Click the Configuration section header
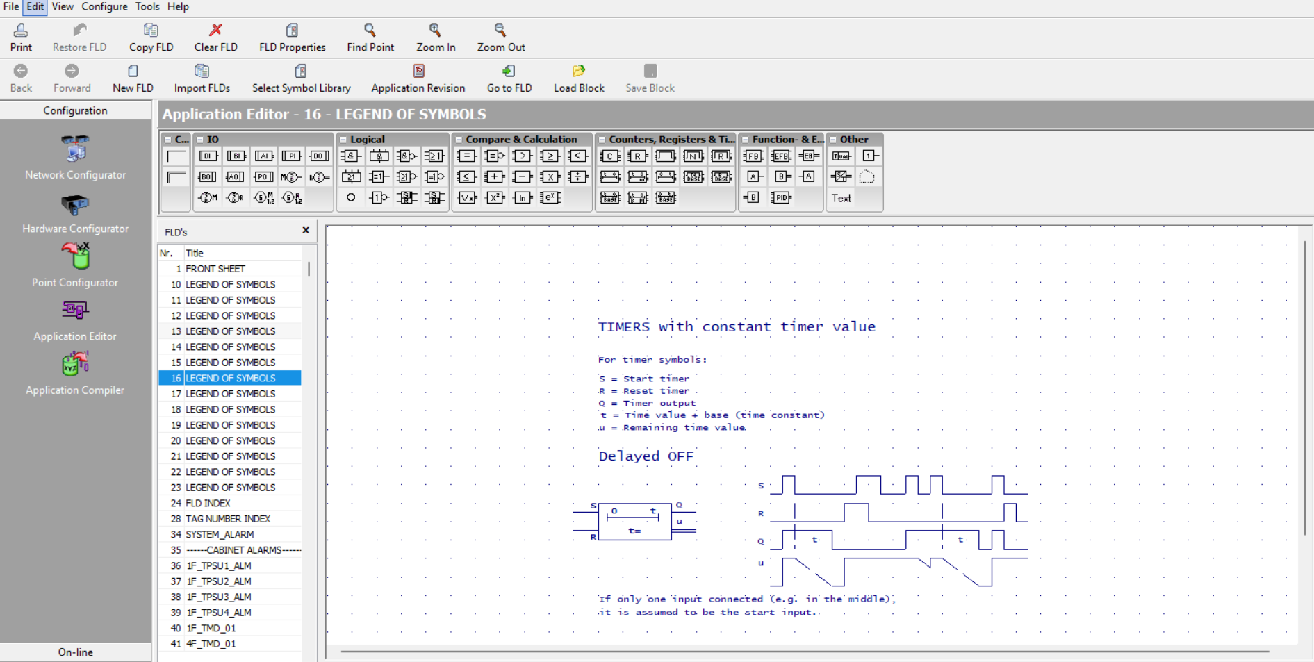The width and height of the screenshot is (1314, 662). click(75, 110)
